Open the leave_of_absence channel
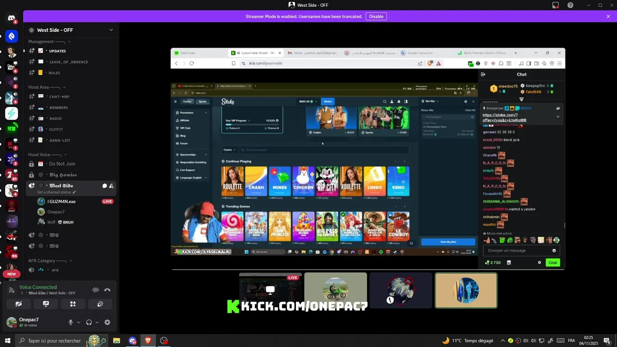 pyautogui.click(x=71, y=62)
